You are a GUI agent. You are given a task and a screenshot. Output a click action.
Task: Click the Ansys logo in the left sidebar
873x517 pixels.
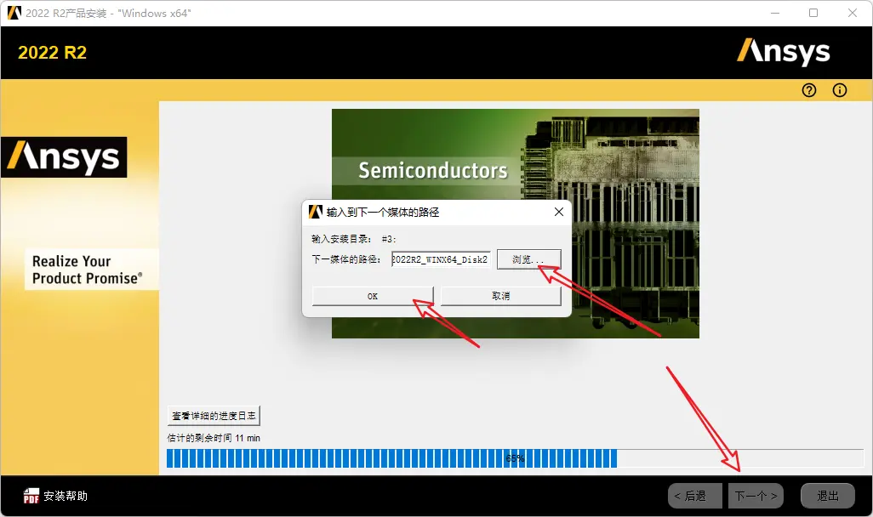click(64, 157)
